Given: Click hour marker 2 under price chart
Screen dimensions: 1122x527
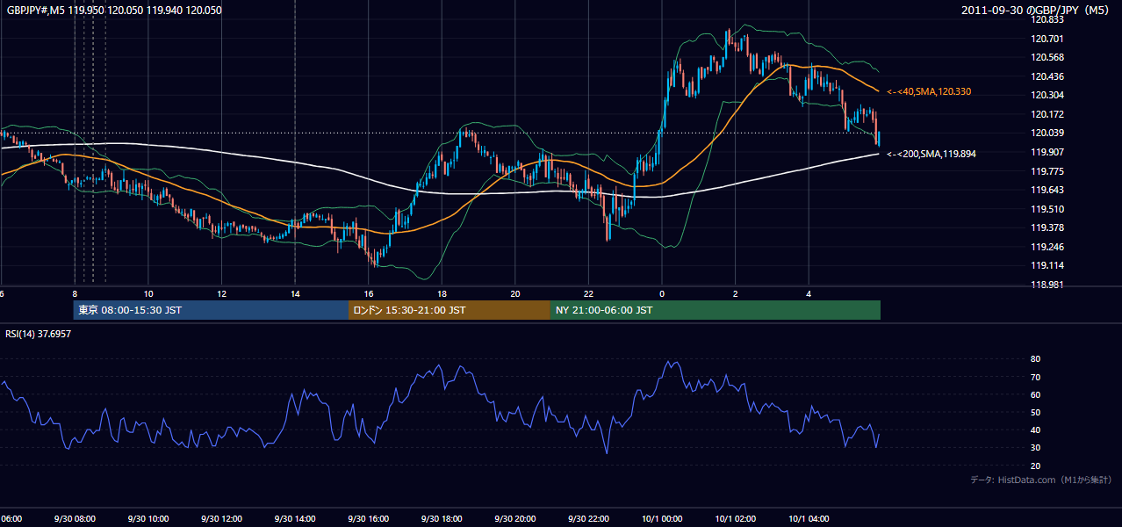Looking at the screenshot, I should coord(736,293).
